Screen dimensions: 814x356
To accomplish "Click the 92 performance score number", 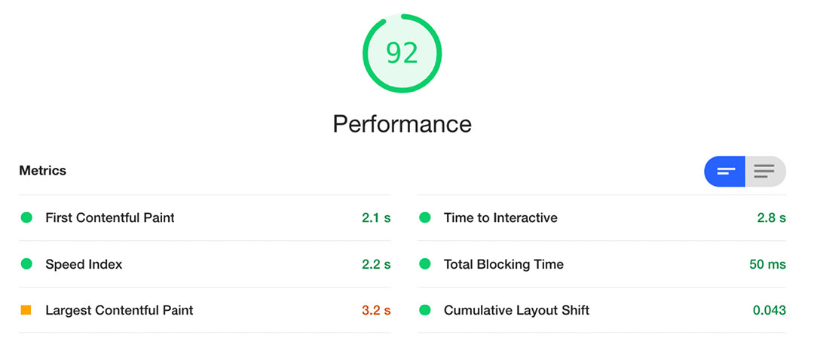I will click(402, 53).
